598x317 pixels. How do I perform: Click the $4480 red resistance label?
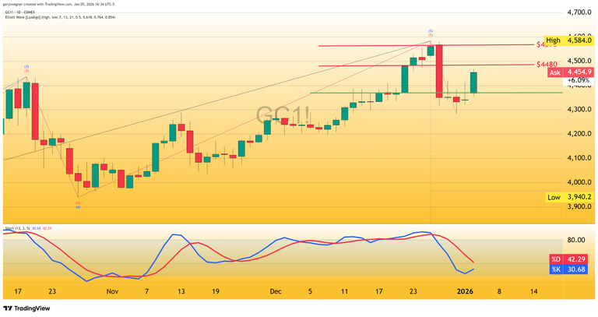pyautogui.click(x=547, y=65)
